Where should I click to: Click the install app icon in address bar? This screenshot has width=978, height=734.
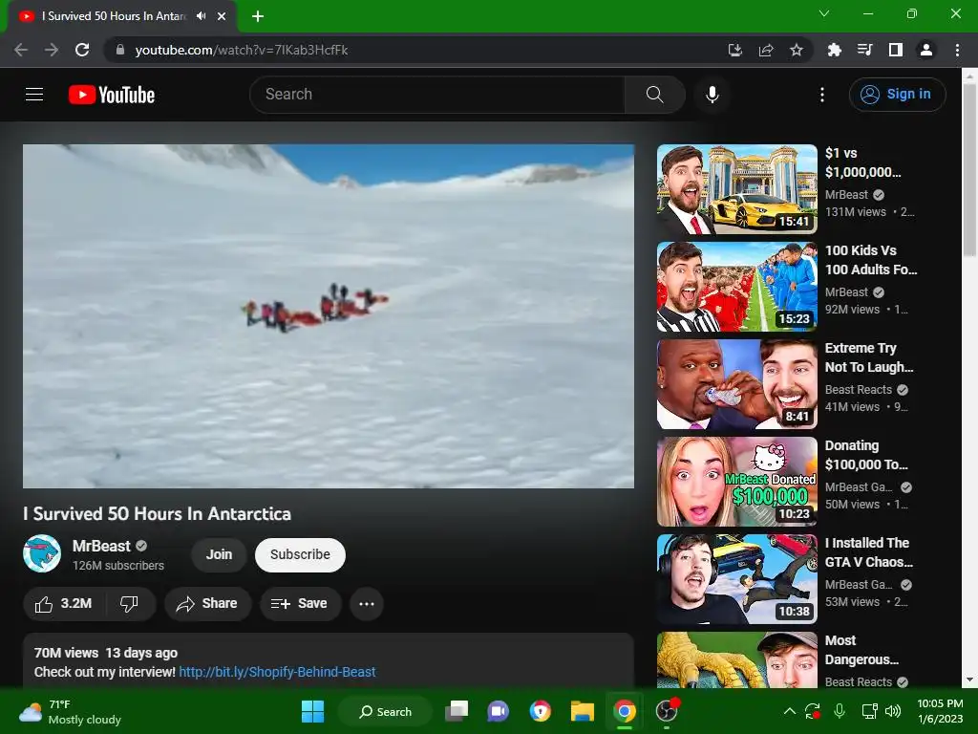[x=735, y=50]
